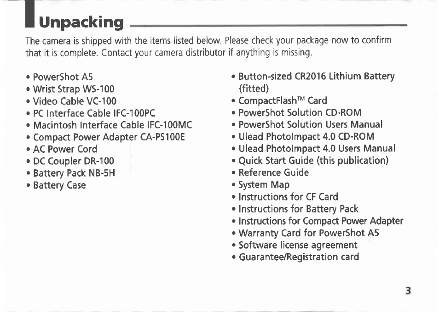Image resolution: width=439 pixels, height=312 pixels.
Task: Click the Unpacking heading
Action: click(81, 22)
